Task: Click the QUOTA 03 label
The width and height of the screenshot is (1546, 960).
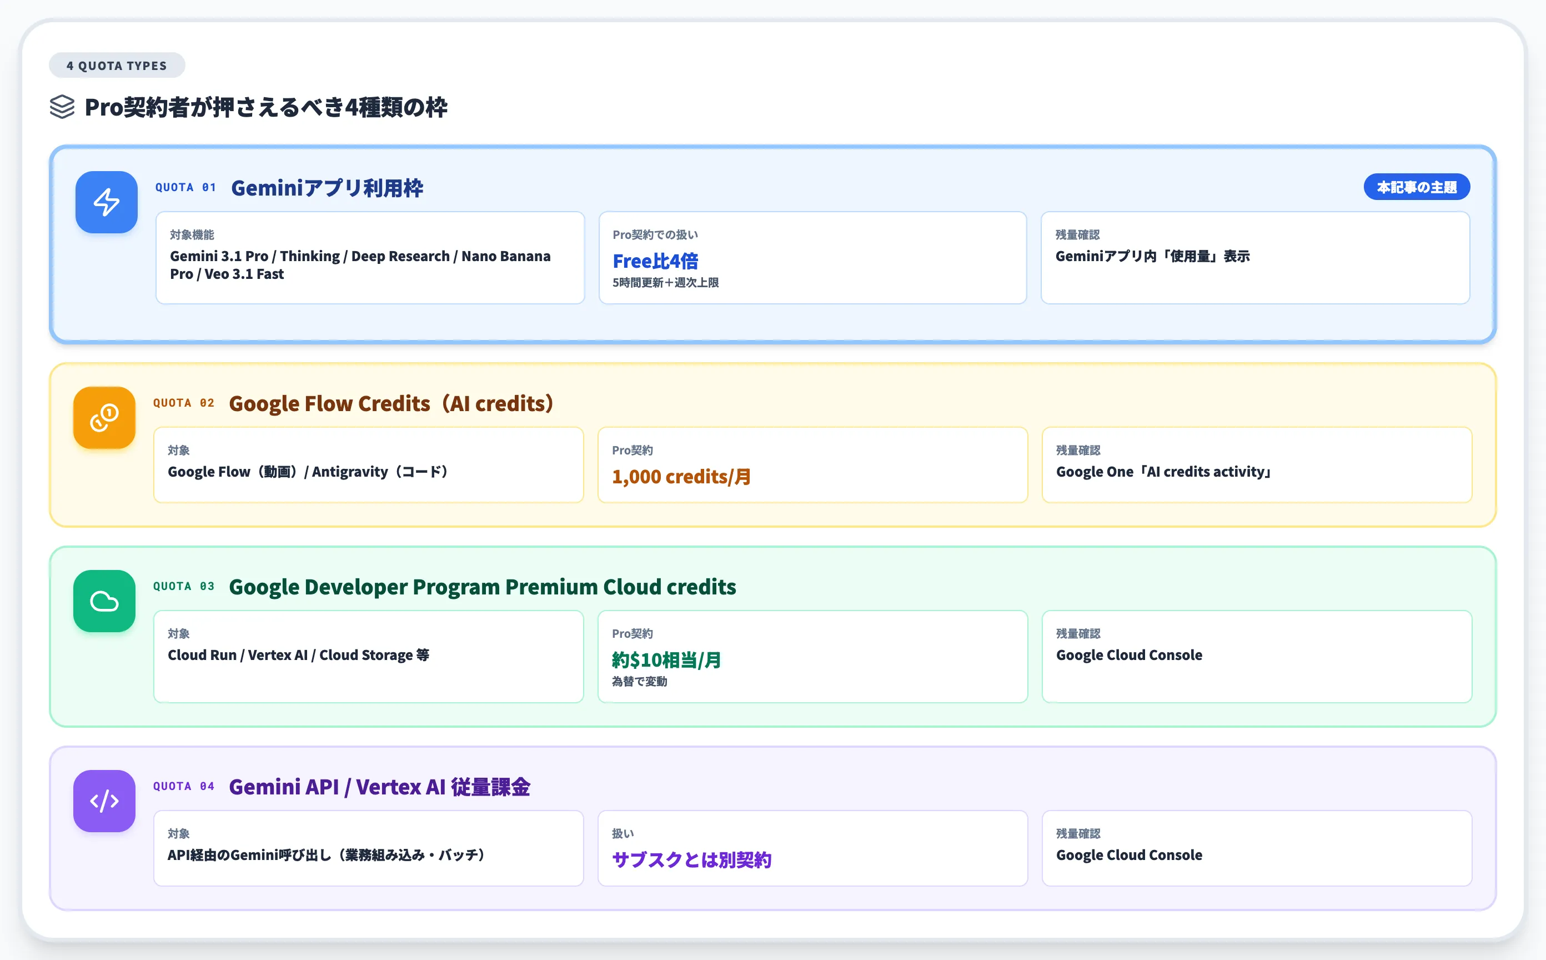Action: point(183,586)
